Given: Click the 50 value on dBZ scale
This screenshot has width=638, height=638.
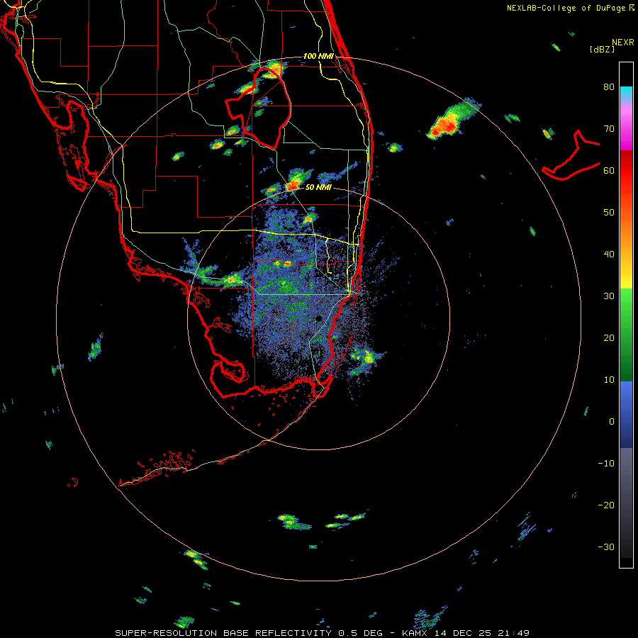Looking at the screenshot, I should point(609,213).
